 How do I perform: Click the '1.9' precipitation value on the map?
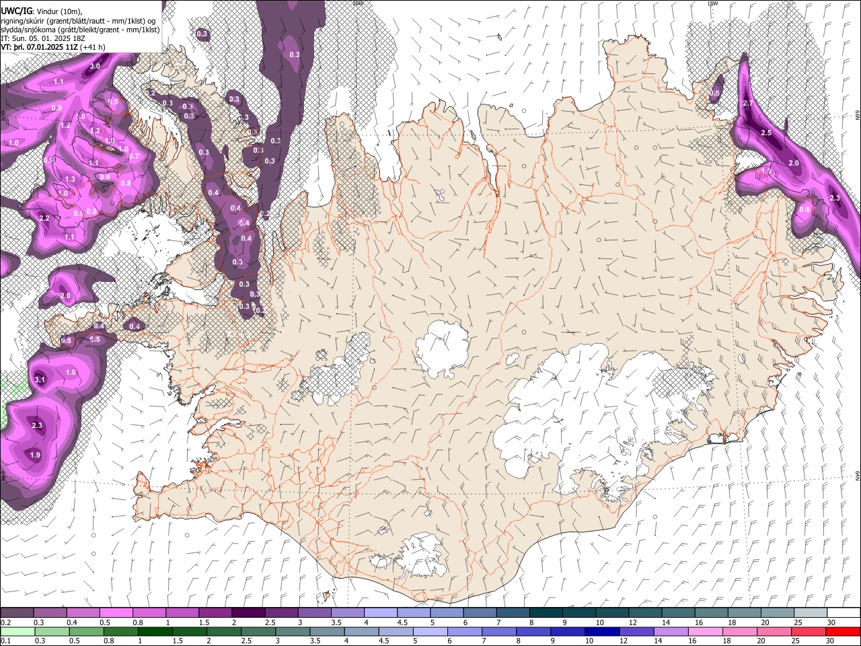pos(35,455)
